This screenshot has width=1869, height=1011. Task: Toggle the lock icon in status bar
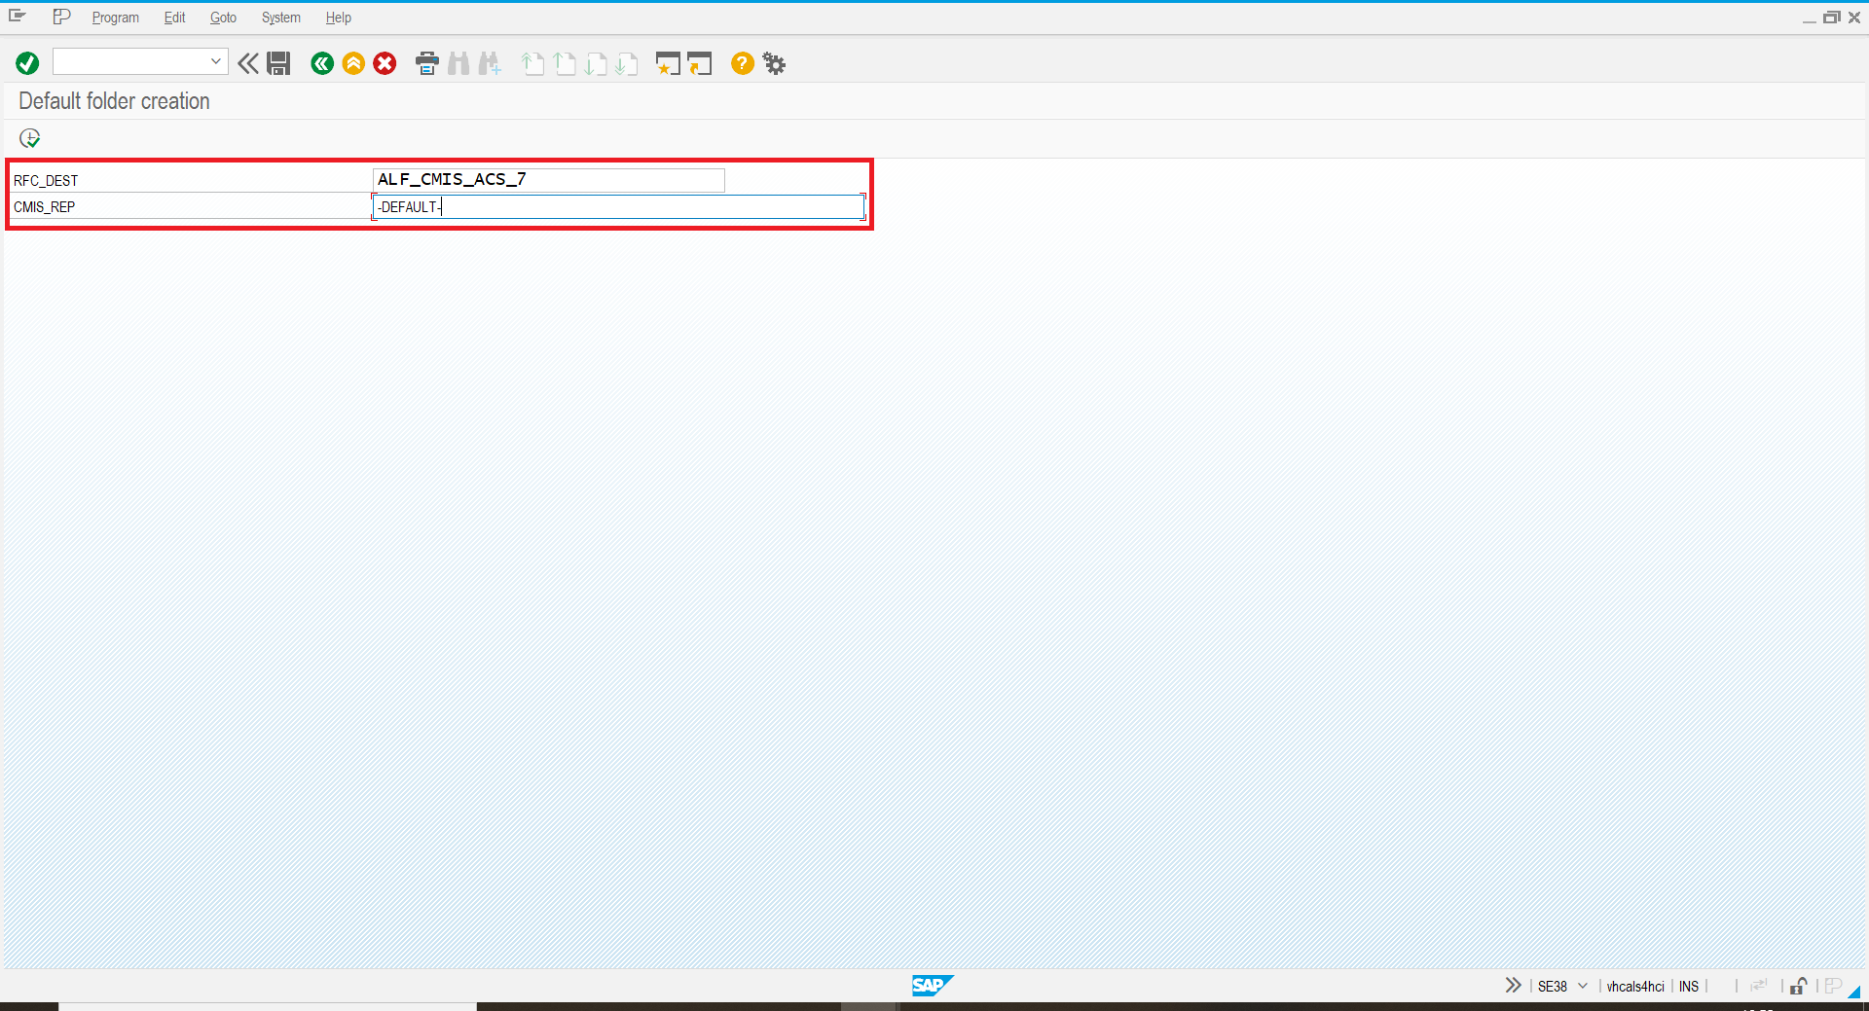[x=1798, y=987]
